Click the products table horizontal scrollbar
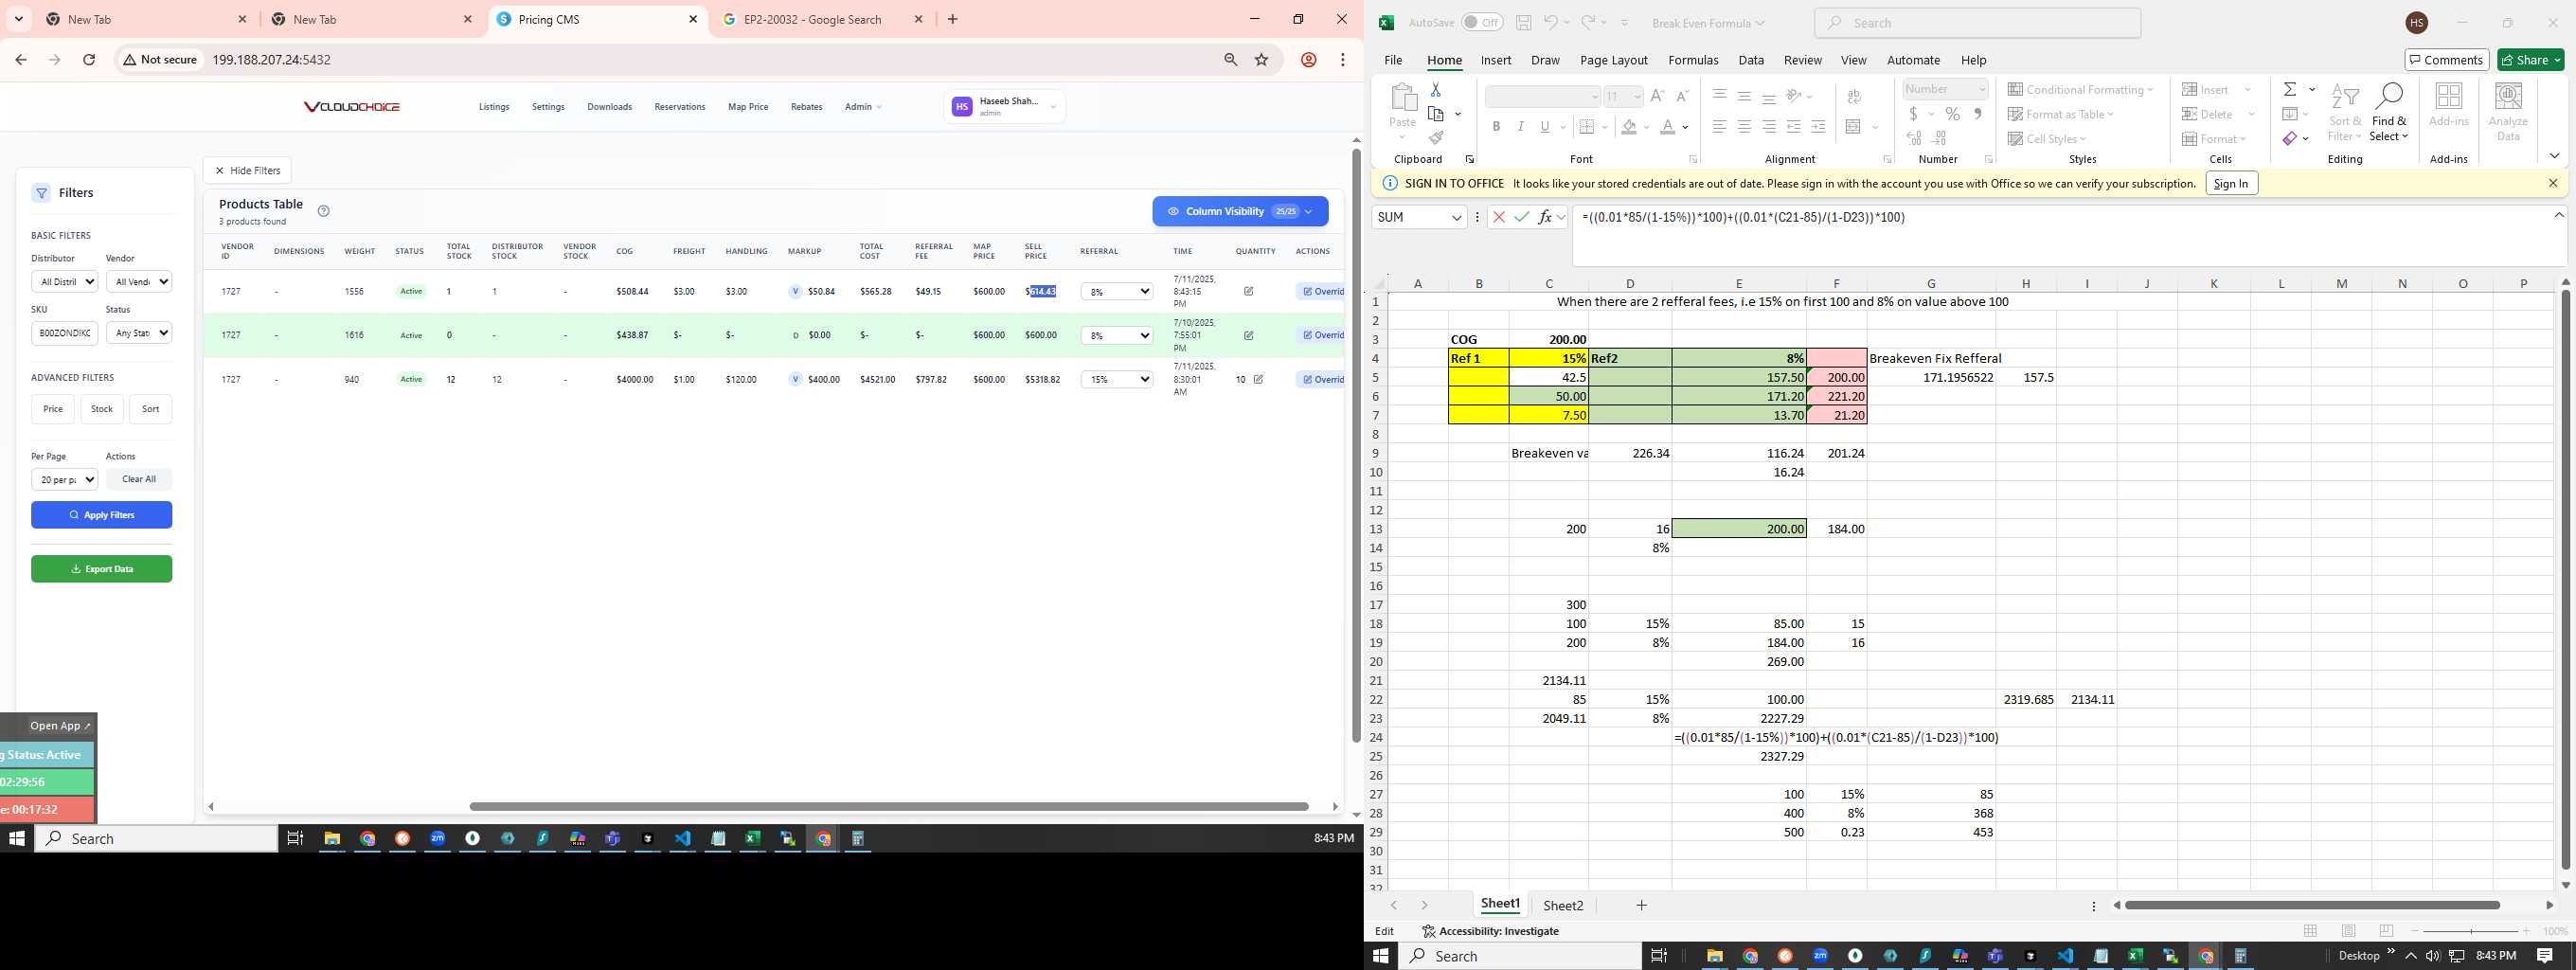Image resolution: width=2576 pixels, height=970 pixels. pyautogui.click(x=888, y=806)
